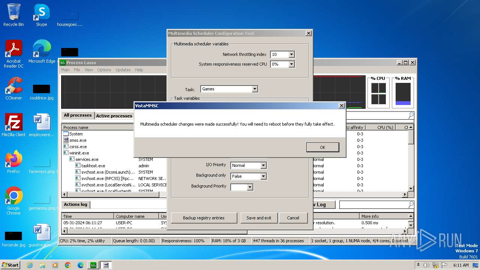
Task: Open the Main menu in Process Lasso
Action: [65, 70]
